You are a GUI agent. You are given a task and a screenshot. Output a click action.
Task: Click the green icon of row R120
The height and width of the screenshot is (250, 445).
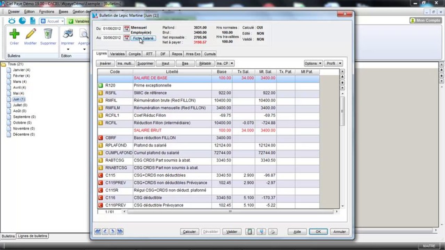coord(101,85)
